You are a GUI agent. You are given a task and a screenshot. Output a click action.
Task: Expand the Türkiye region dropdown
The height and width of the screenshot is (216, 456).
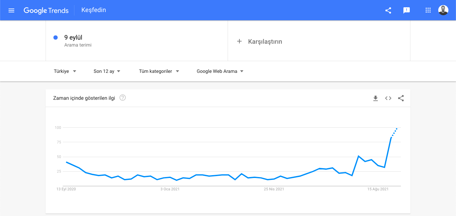[65, 71]
